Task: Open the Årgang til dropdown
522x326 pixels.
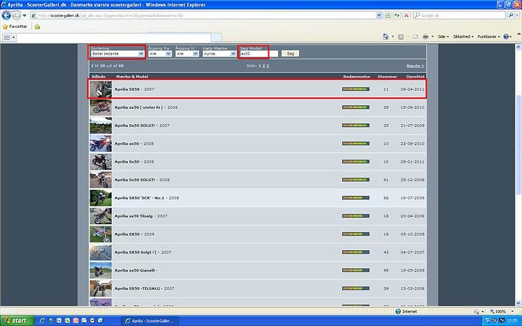Action: click(187, 54)
